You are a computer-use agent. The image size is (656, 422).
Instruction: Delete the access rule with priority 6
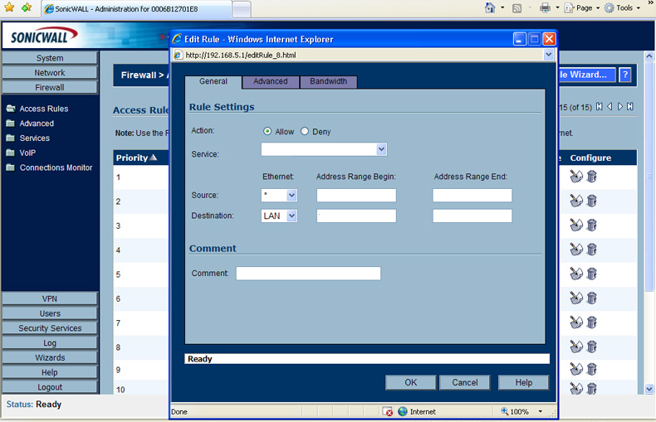tap(591, 298)
